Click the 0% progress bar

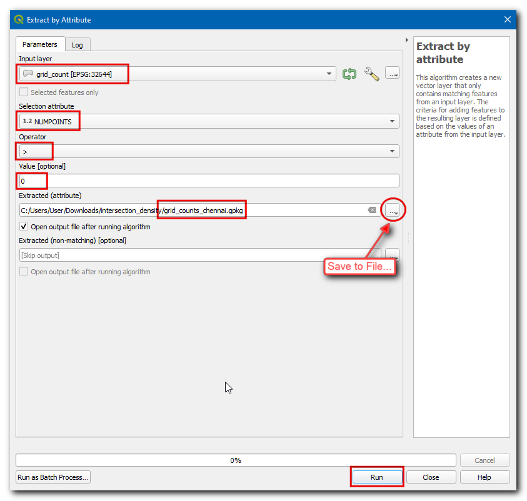[x=235, y=460]
